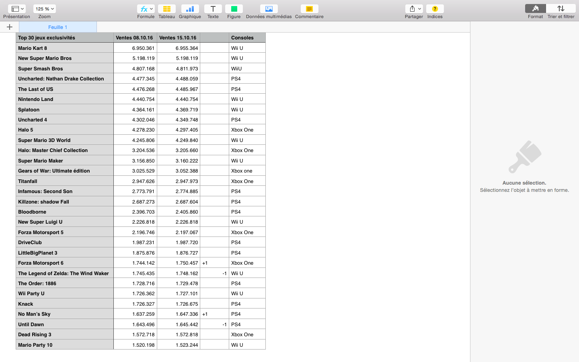Select the Splatoon cell
This screenshot has height=362, width=579.
(x=65, y=109)
